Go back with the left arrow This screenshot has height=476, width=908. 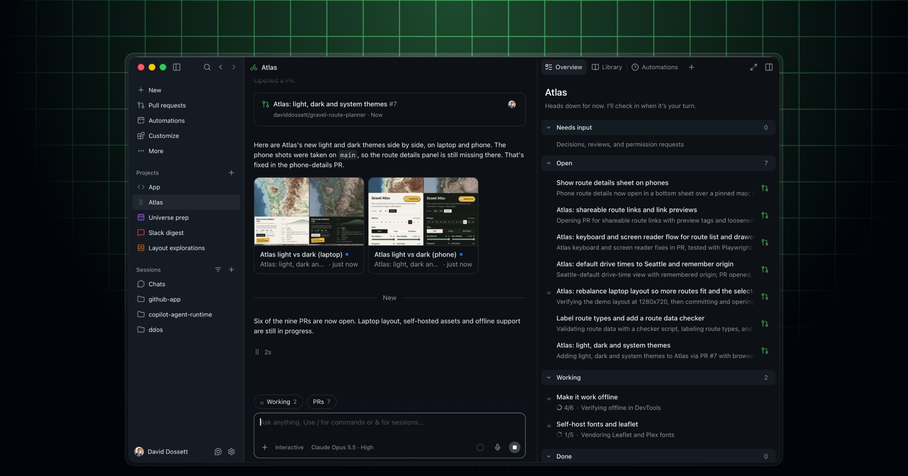click(221, 67)
